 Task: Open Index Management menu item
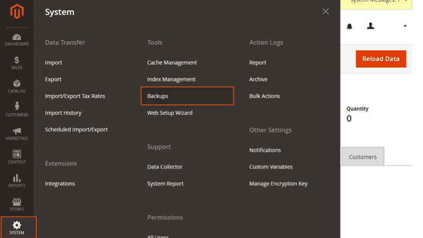[171, 80]
